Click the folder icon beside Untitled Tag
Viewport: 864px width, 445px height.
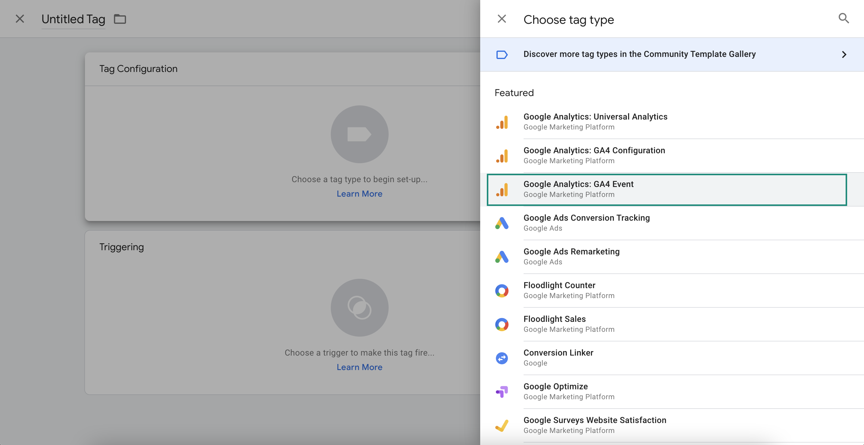(x=120, y=19)
